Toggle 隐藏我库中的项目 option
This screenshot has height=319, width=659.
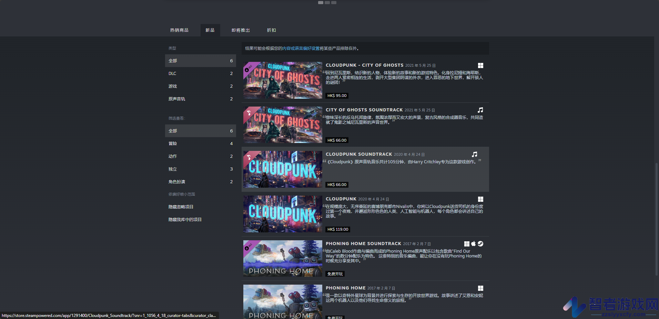185,220
